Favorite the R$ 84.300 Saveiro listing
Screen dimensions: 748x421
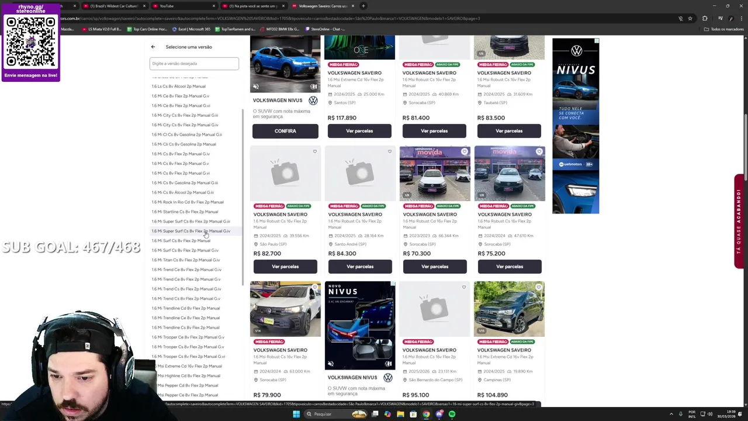(x=390, y=151)
